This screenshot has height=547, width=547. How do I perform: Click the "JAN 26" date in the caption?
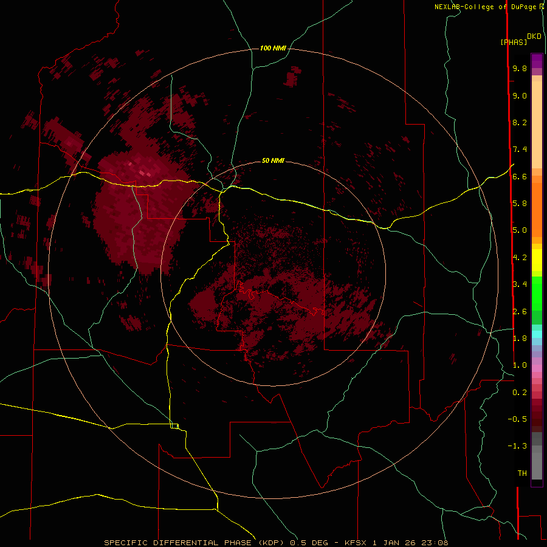point(399,543)
